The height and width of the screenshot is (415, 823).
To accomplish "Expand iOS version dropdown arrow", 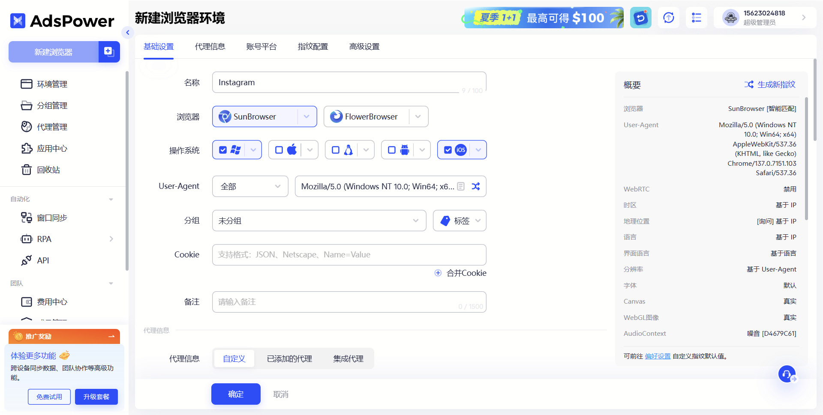I will [478, 150].
